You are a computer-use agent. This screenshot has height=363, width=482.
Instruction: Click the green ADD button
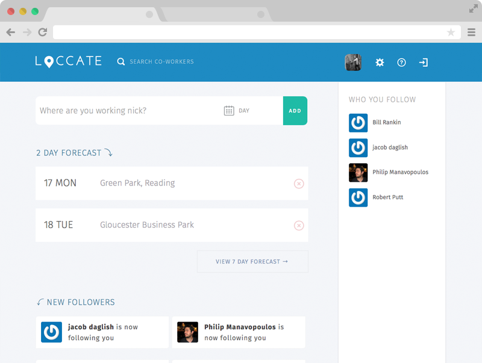click(x=295, y=111)
